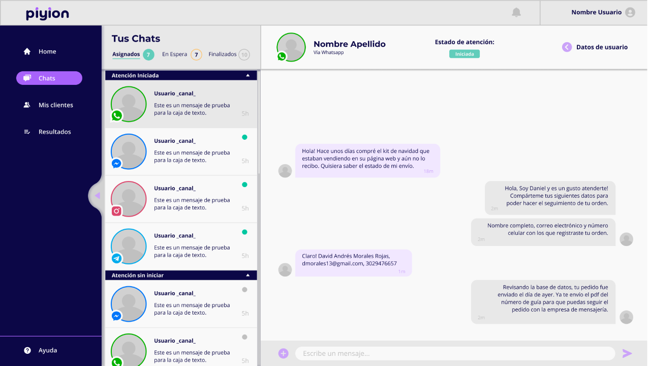Screen dimensions: 650x366
Task: Click the 'Nombre completo, correo electrónico' message
Action: point(543,232)
